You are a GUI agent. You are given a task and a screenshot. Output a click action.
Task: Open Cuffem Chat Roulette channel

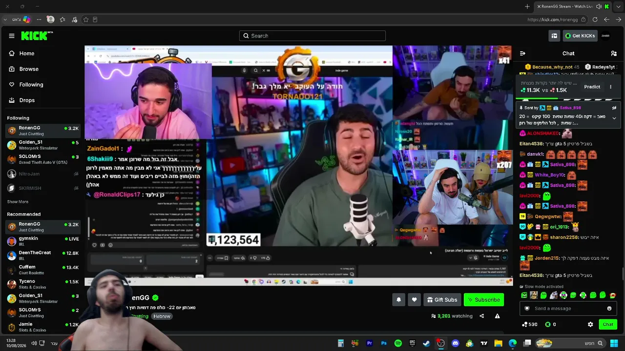[x=42, y=270]
